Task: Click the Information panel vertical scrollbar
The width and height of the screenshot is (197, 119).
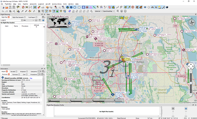Action: [x=43, y=96]
